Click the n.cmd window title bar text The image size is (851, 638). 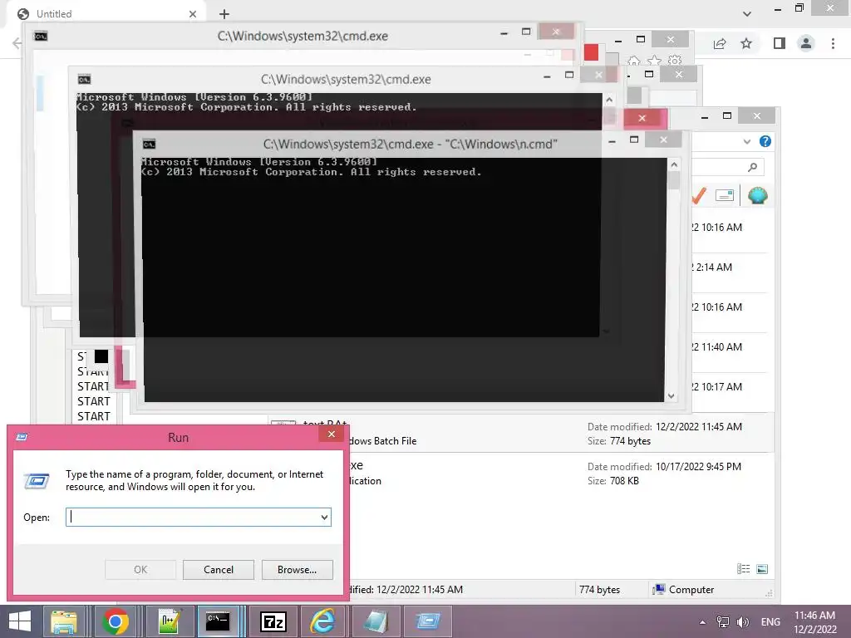410,145
